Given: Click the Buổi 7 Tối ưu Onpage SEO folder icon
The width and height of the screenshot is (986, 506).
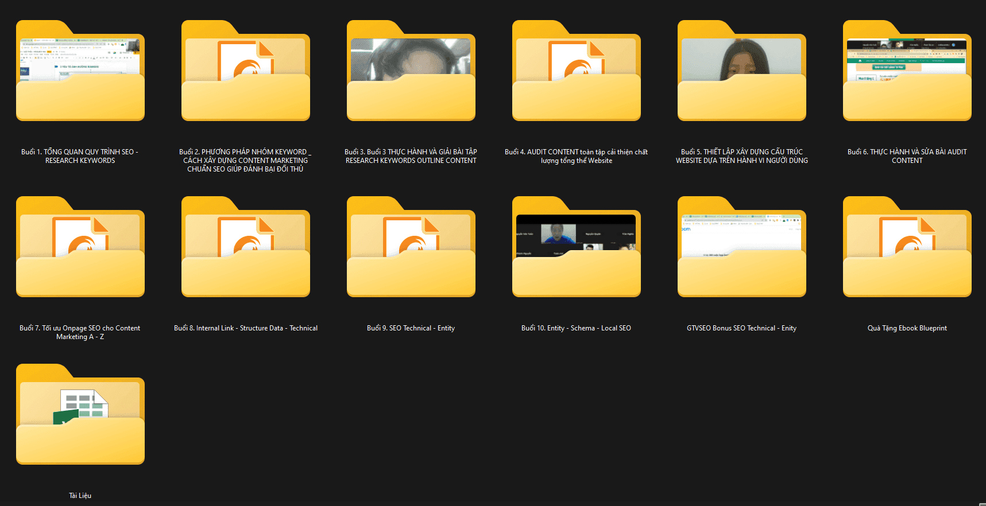Looking at the screenshot, I should tap(80, 247).
